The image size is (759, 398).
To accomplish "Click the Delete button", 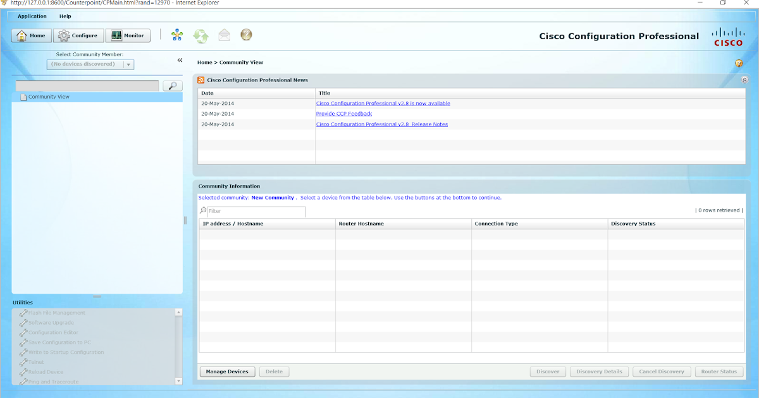I will click(274, 371).
